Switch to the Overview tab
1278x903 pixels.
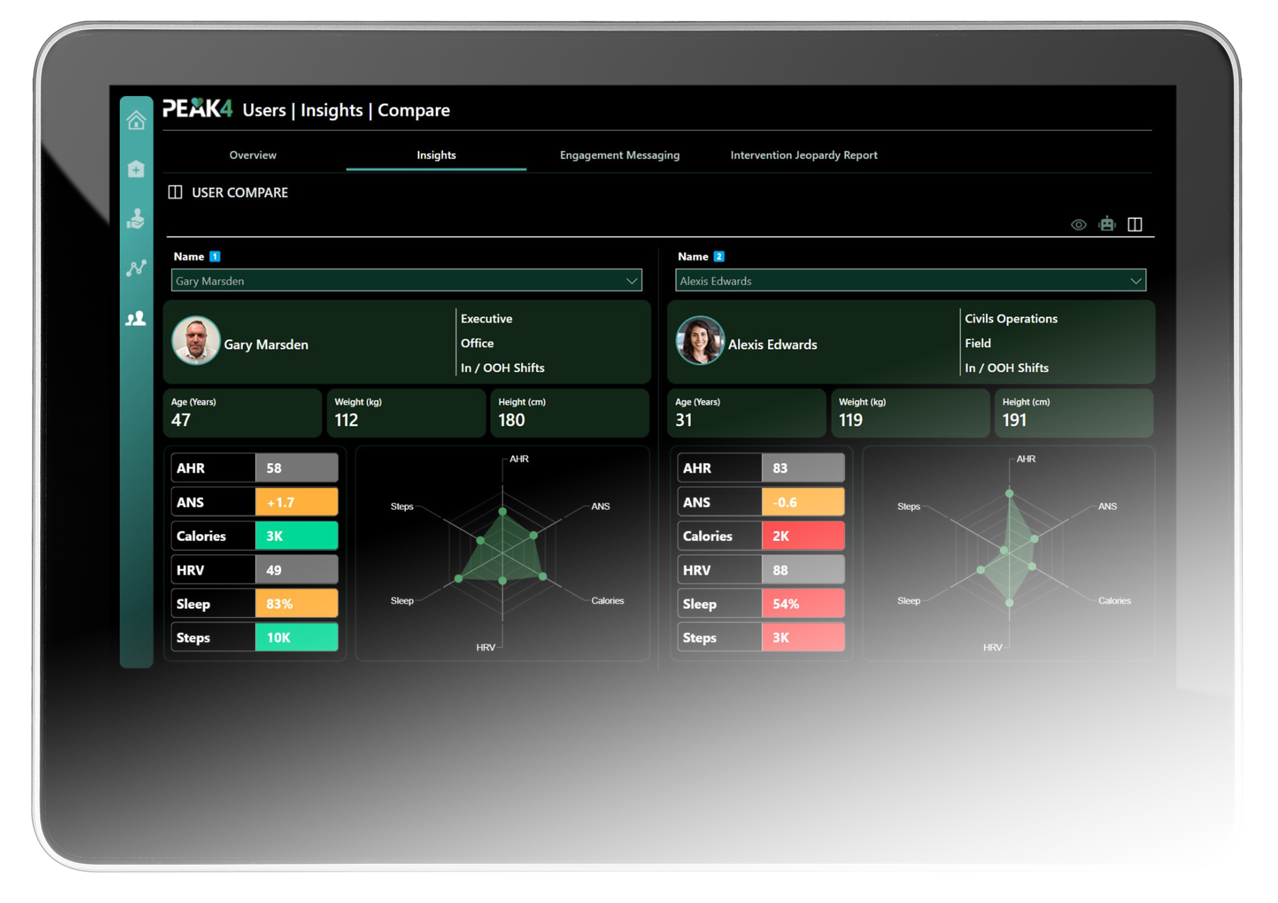[x=253, y=155]
